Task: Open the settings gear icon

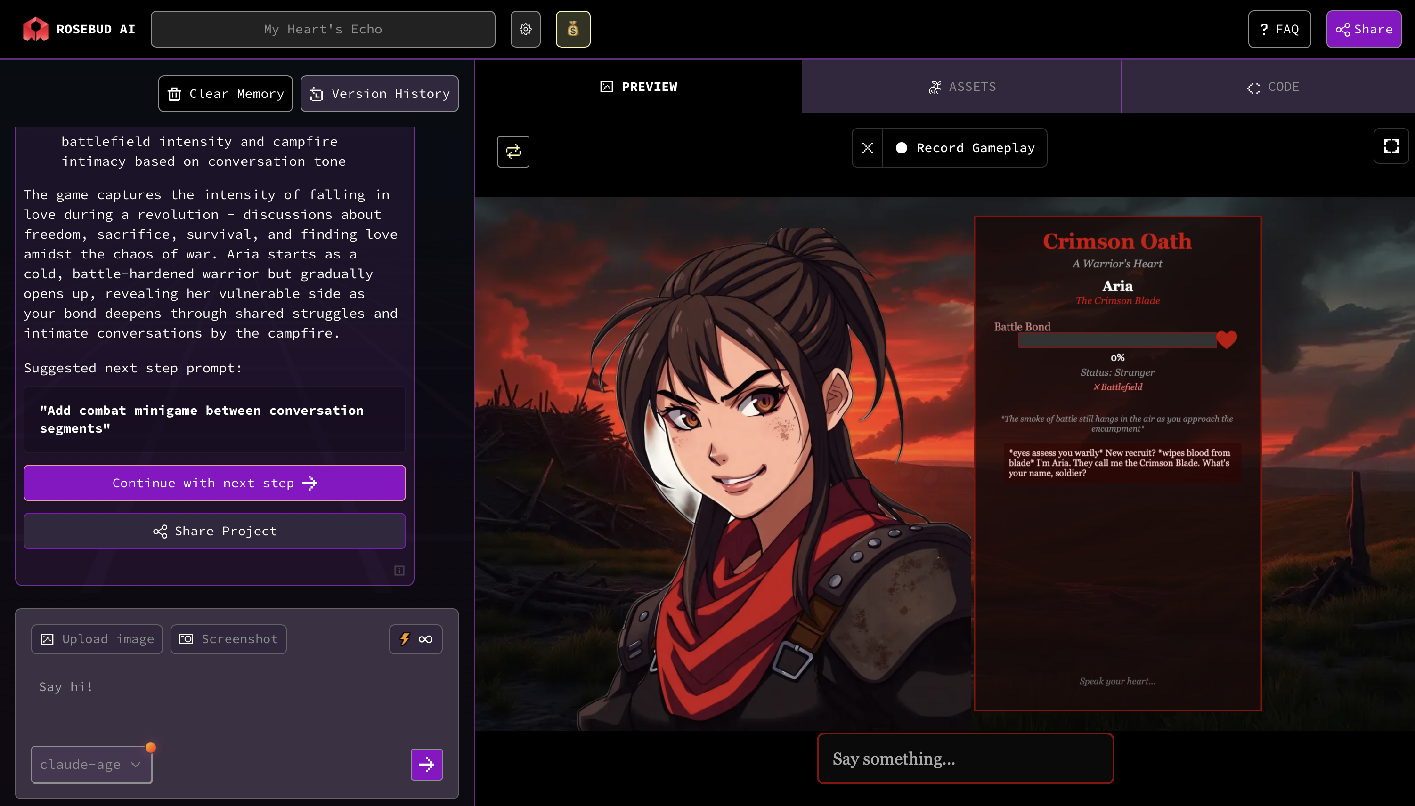Action: 525,29
